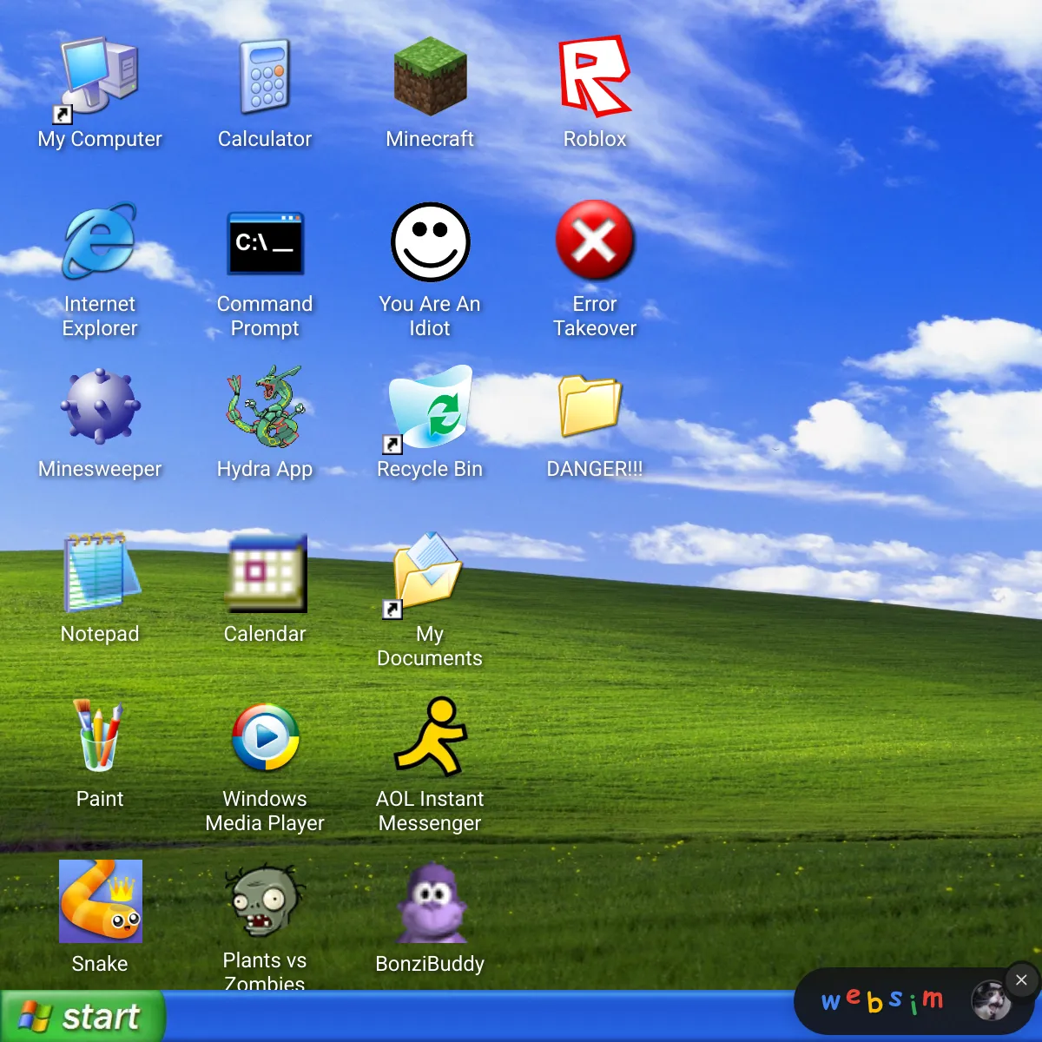1042x1042 pixels.
Task: Click the Start button on taskbar
Action: (x=82, y=1016)
